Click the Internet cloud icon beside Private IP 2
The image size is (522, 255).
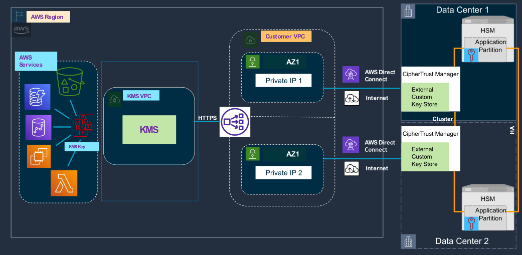(x=351, y=169)
